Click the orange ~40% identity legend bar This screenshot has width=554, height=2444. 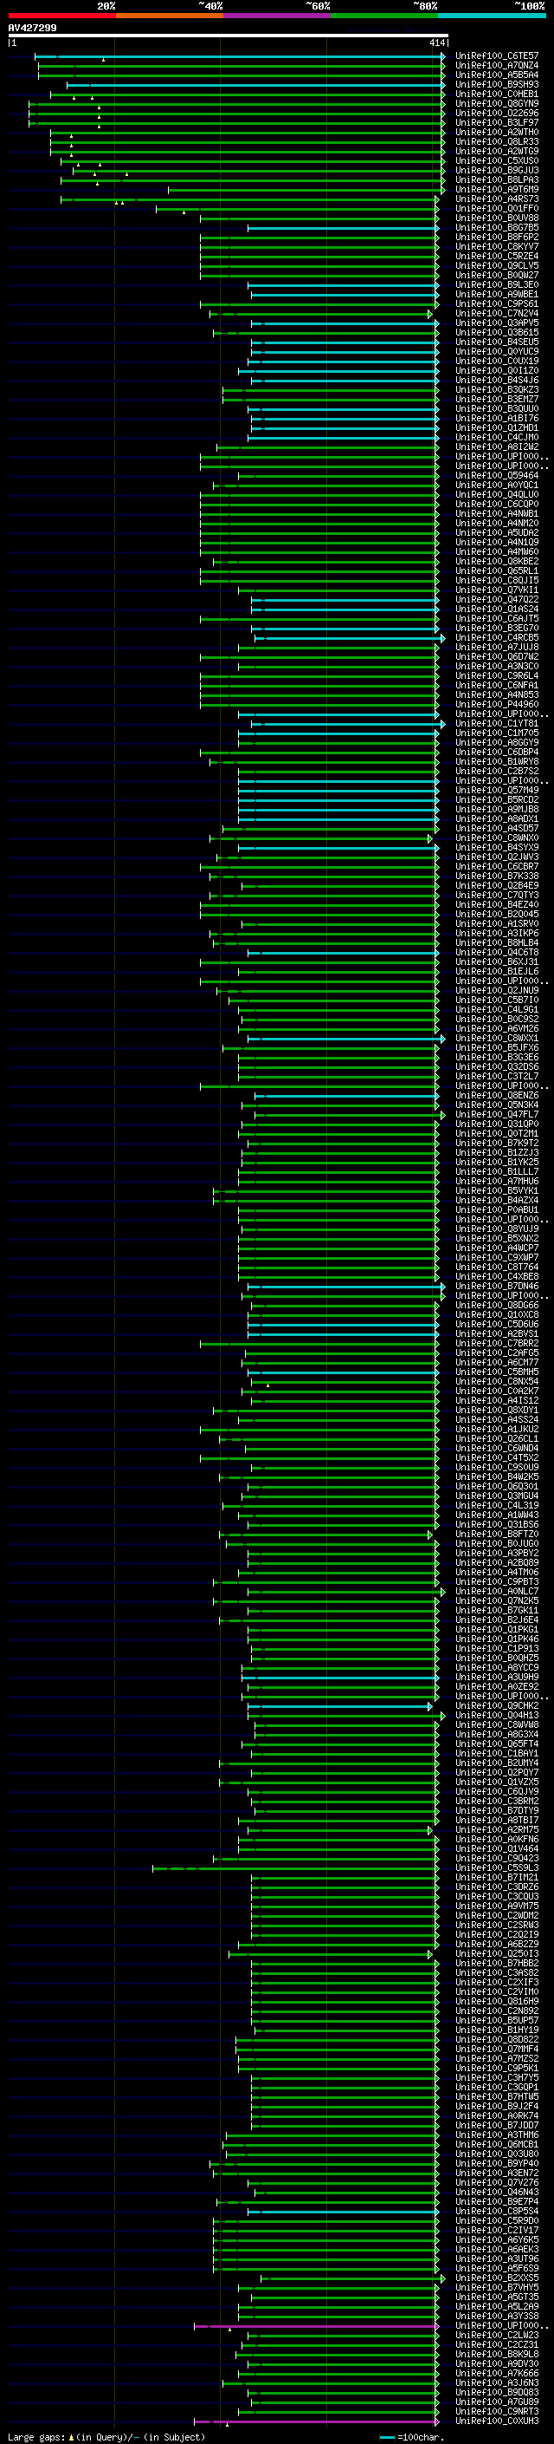[170, 16]
